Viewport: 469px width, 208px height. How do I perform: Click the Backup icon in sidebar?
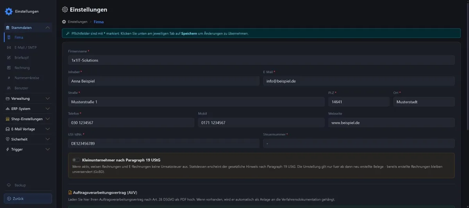pos(9,185)
